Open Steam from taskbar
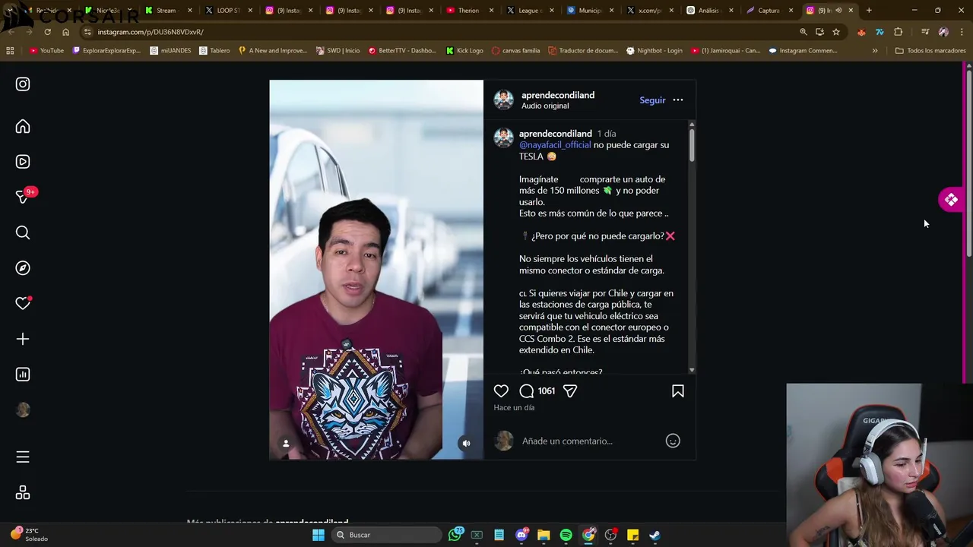Viewport: 973px width, 547px height. coord(654,535)
